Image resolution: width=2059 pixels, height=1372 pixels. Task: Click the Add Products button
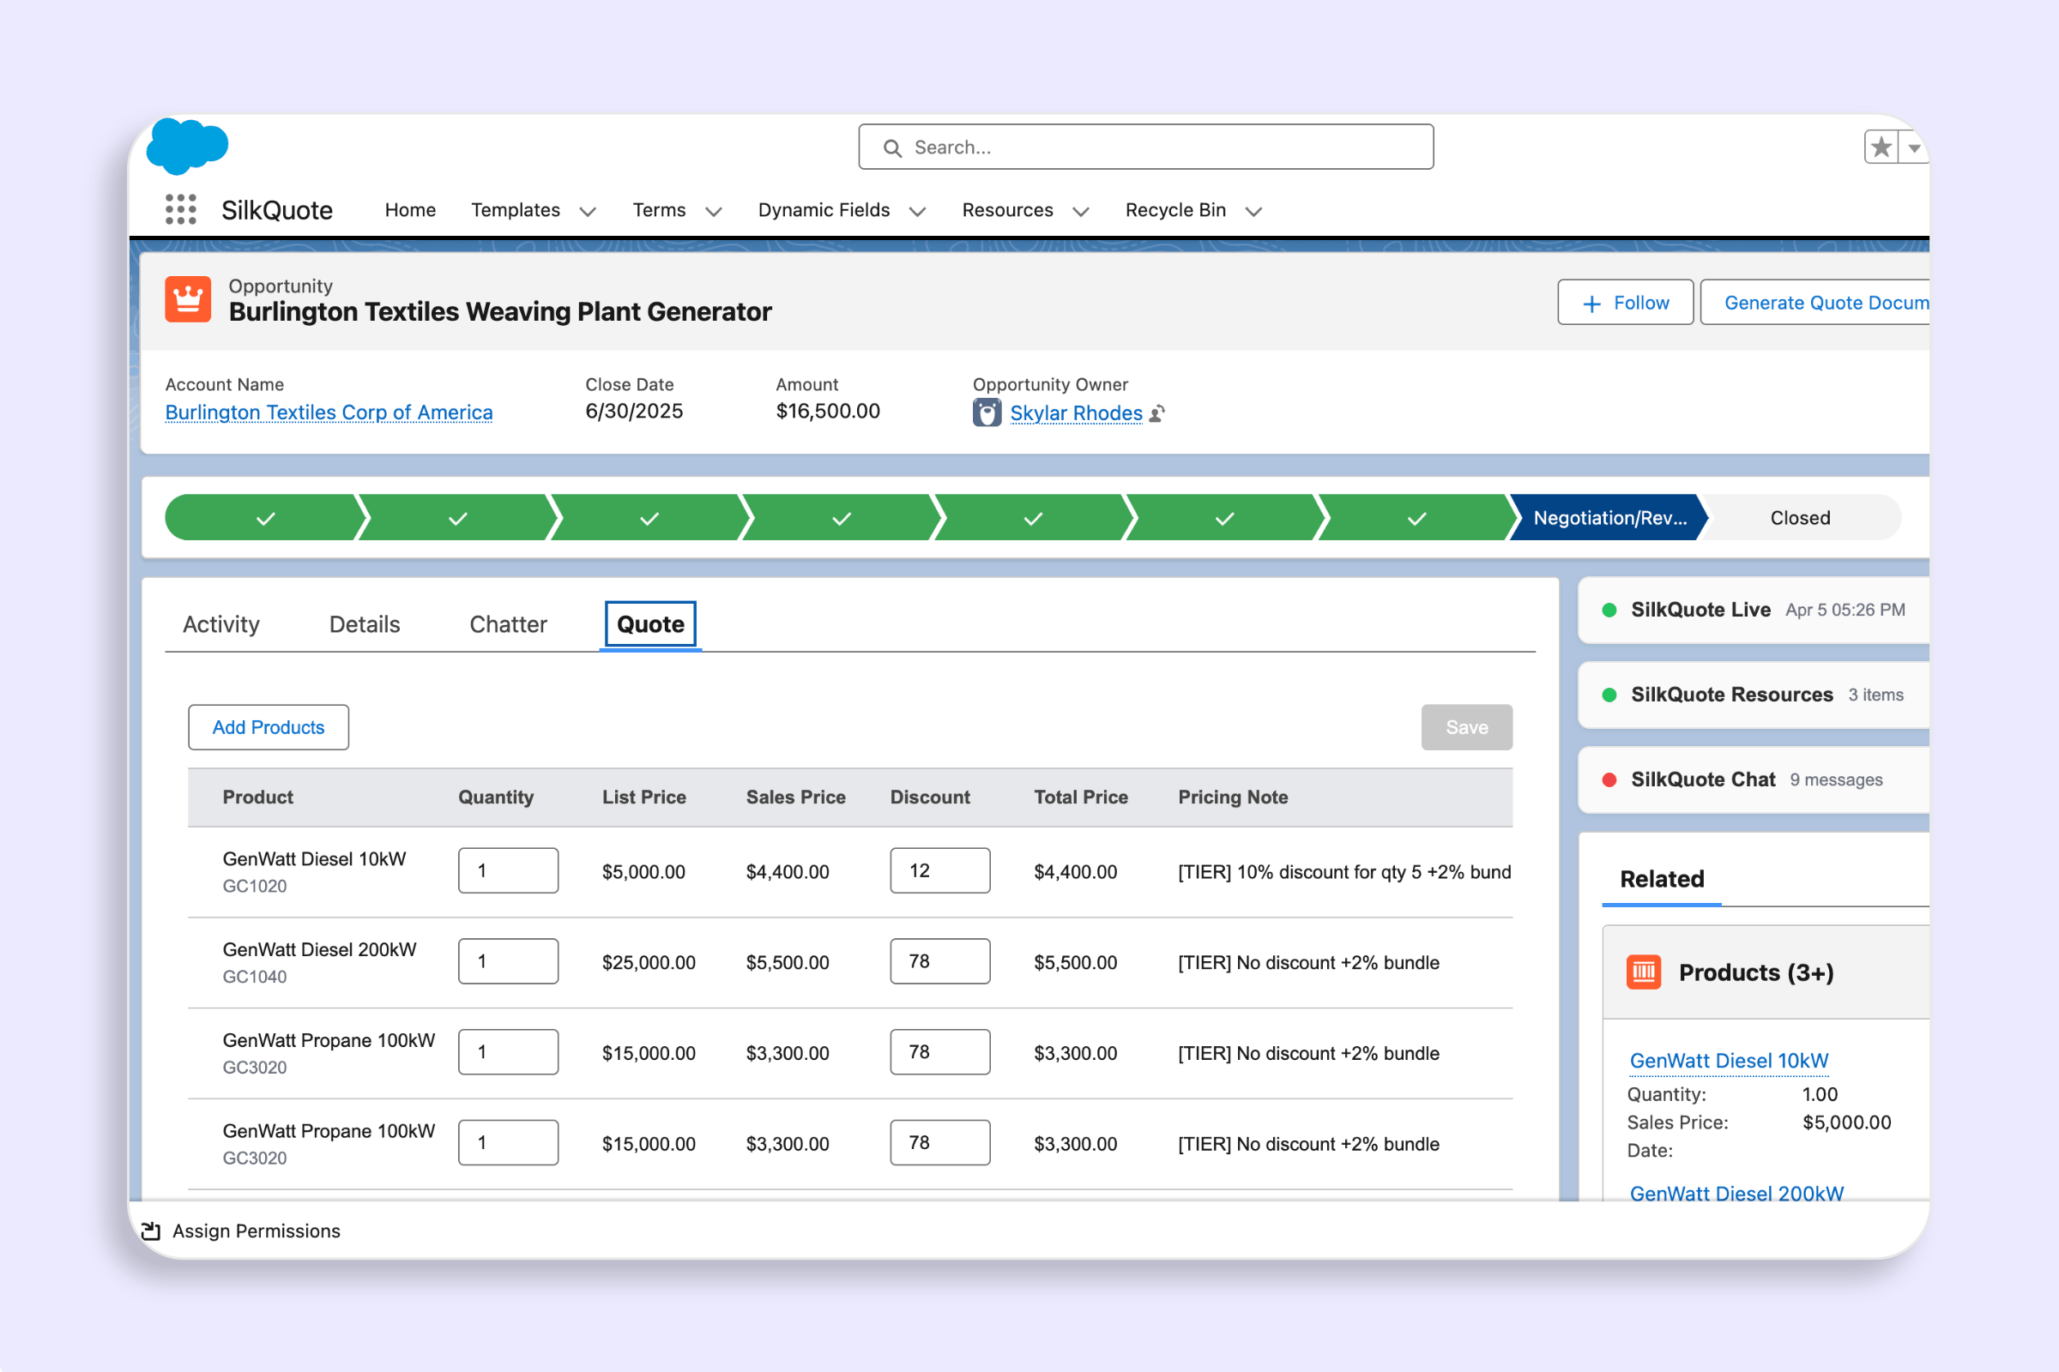[268, 726]
